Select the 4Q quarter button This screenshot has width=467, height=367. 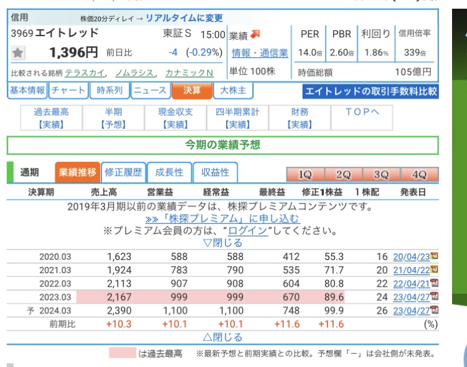pyautogui.click(x=420, y=174)
